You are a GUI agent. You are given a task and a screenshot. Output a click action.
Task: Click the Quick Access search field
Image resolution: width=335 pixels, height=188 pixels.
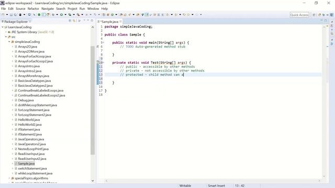point(299,15)
